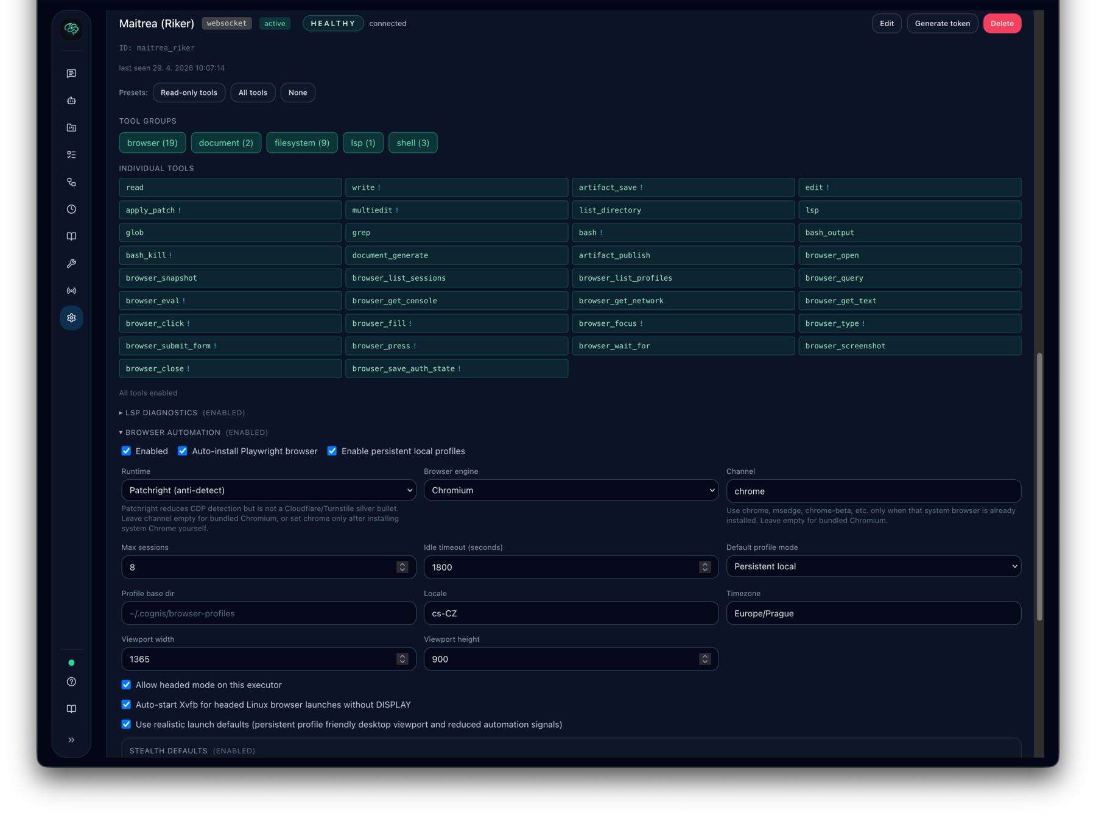Image resolution: width=1096 pixels, height=816 pixels.
Task: Toggle the browser (19) tool group
Action: click(152, 142)
